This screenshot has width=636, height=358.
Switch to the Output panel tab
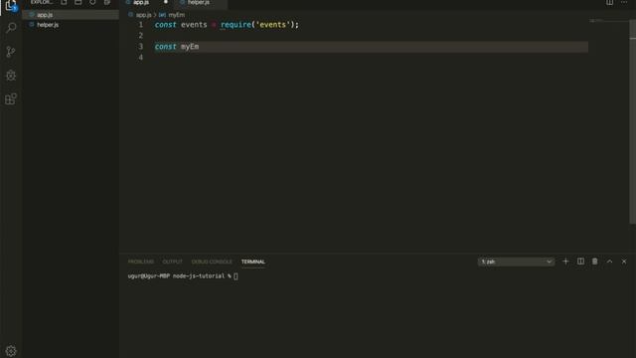pos(172,262)
